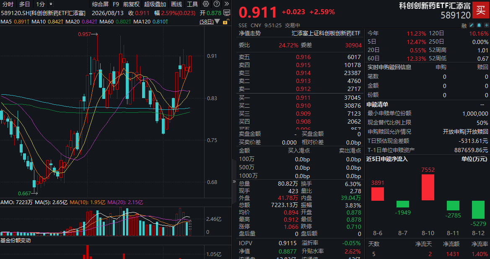Open 超级叠加 overlay option

pyautogui.click(x=155, y=4)
